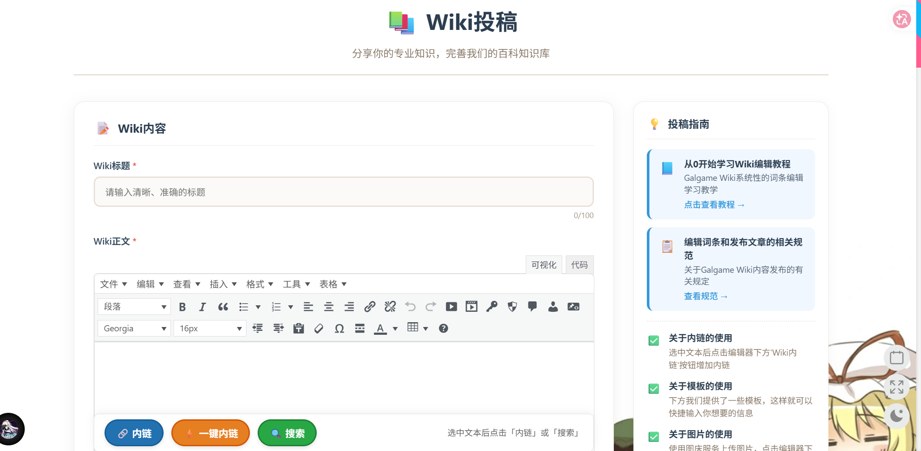This screenshot has width=921, height=451.
Task: Align text to the left
Action: 308,307
